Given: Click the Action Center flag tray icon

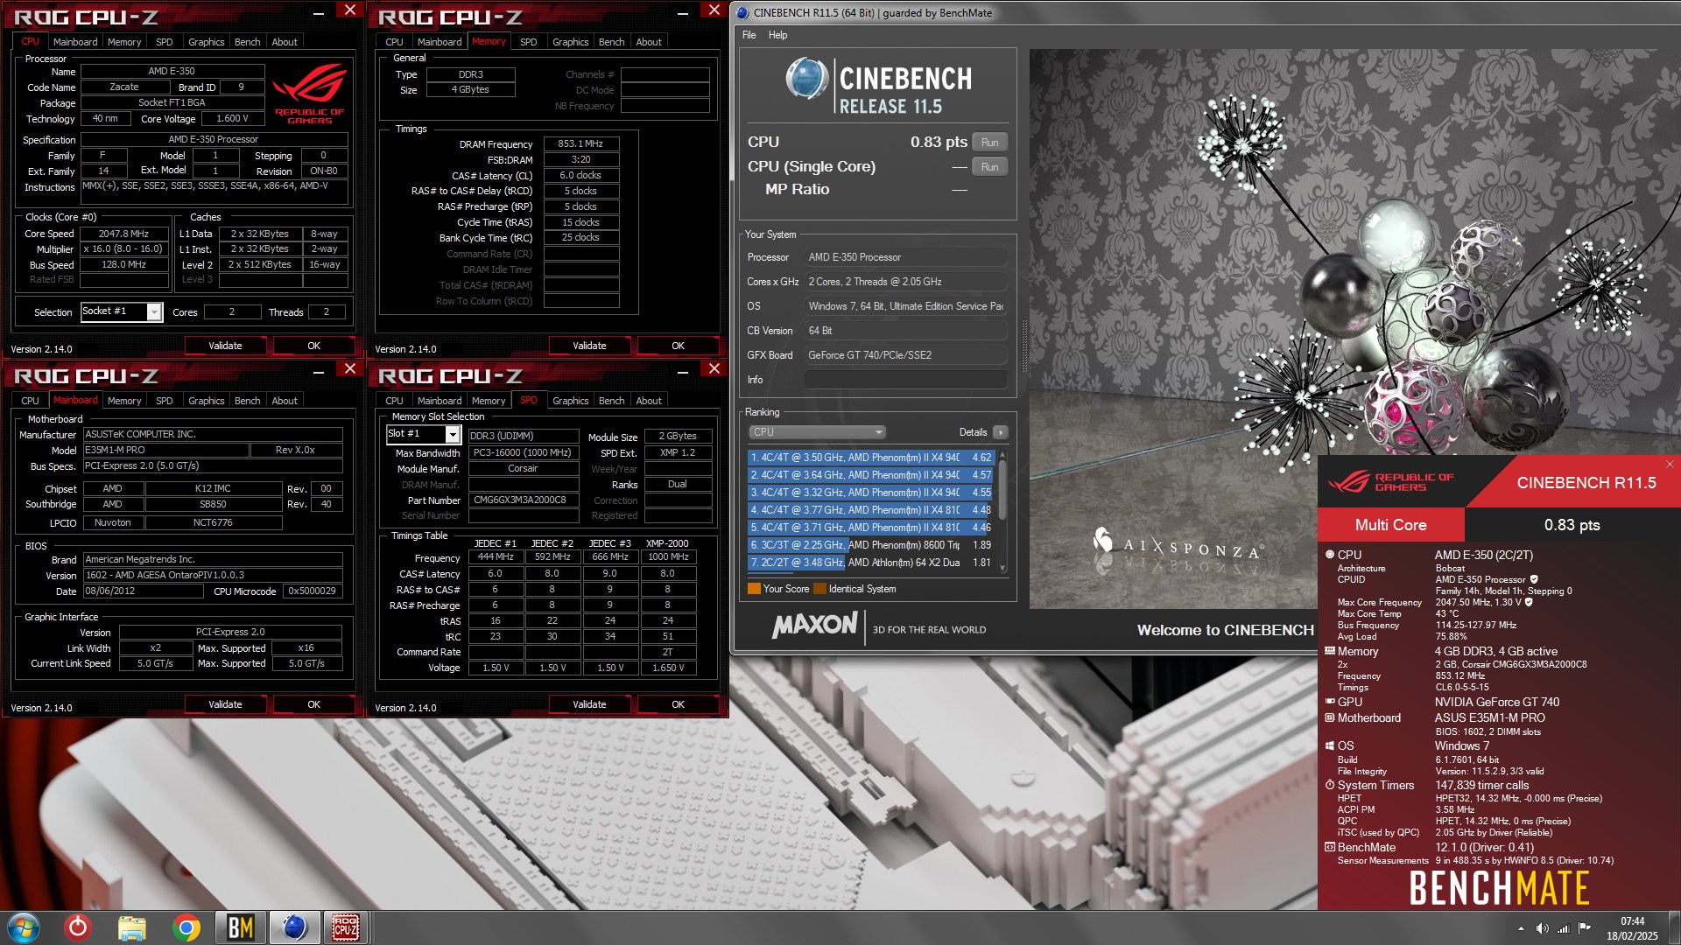Looking at the screenshot, I should pyautogui.click(x=1585, y=928).
